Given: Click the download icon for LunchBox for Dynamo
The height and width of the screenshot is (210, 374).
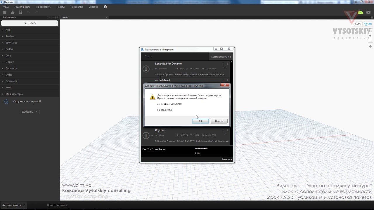Looking at the screenshot, I should click(x=146, y=69).
